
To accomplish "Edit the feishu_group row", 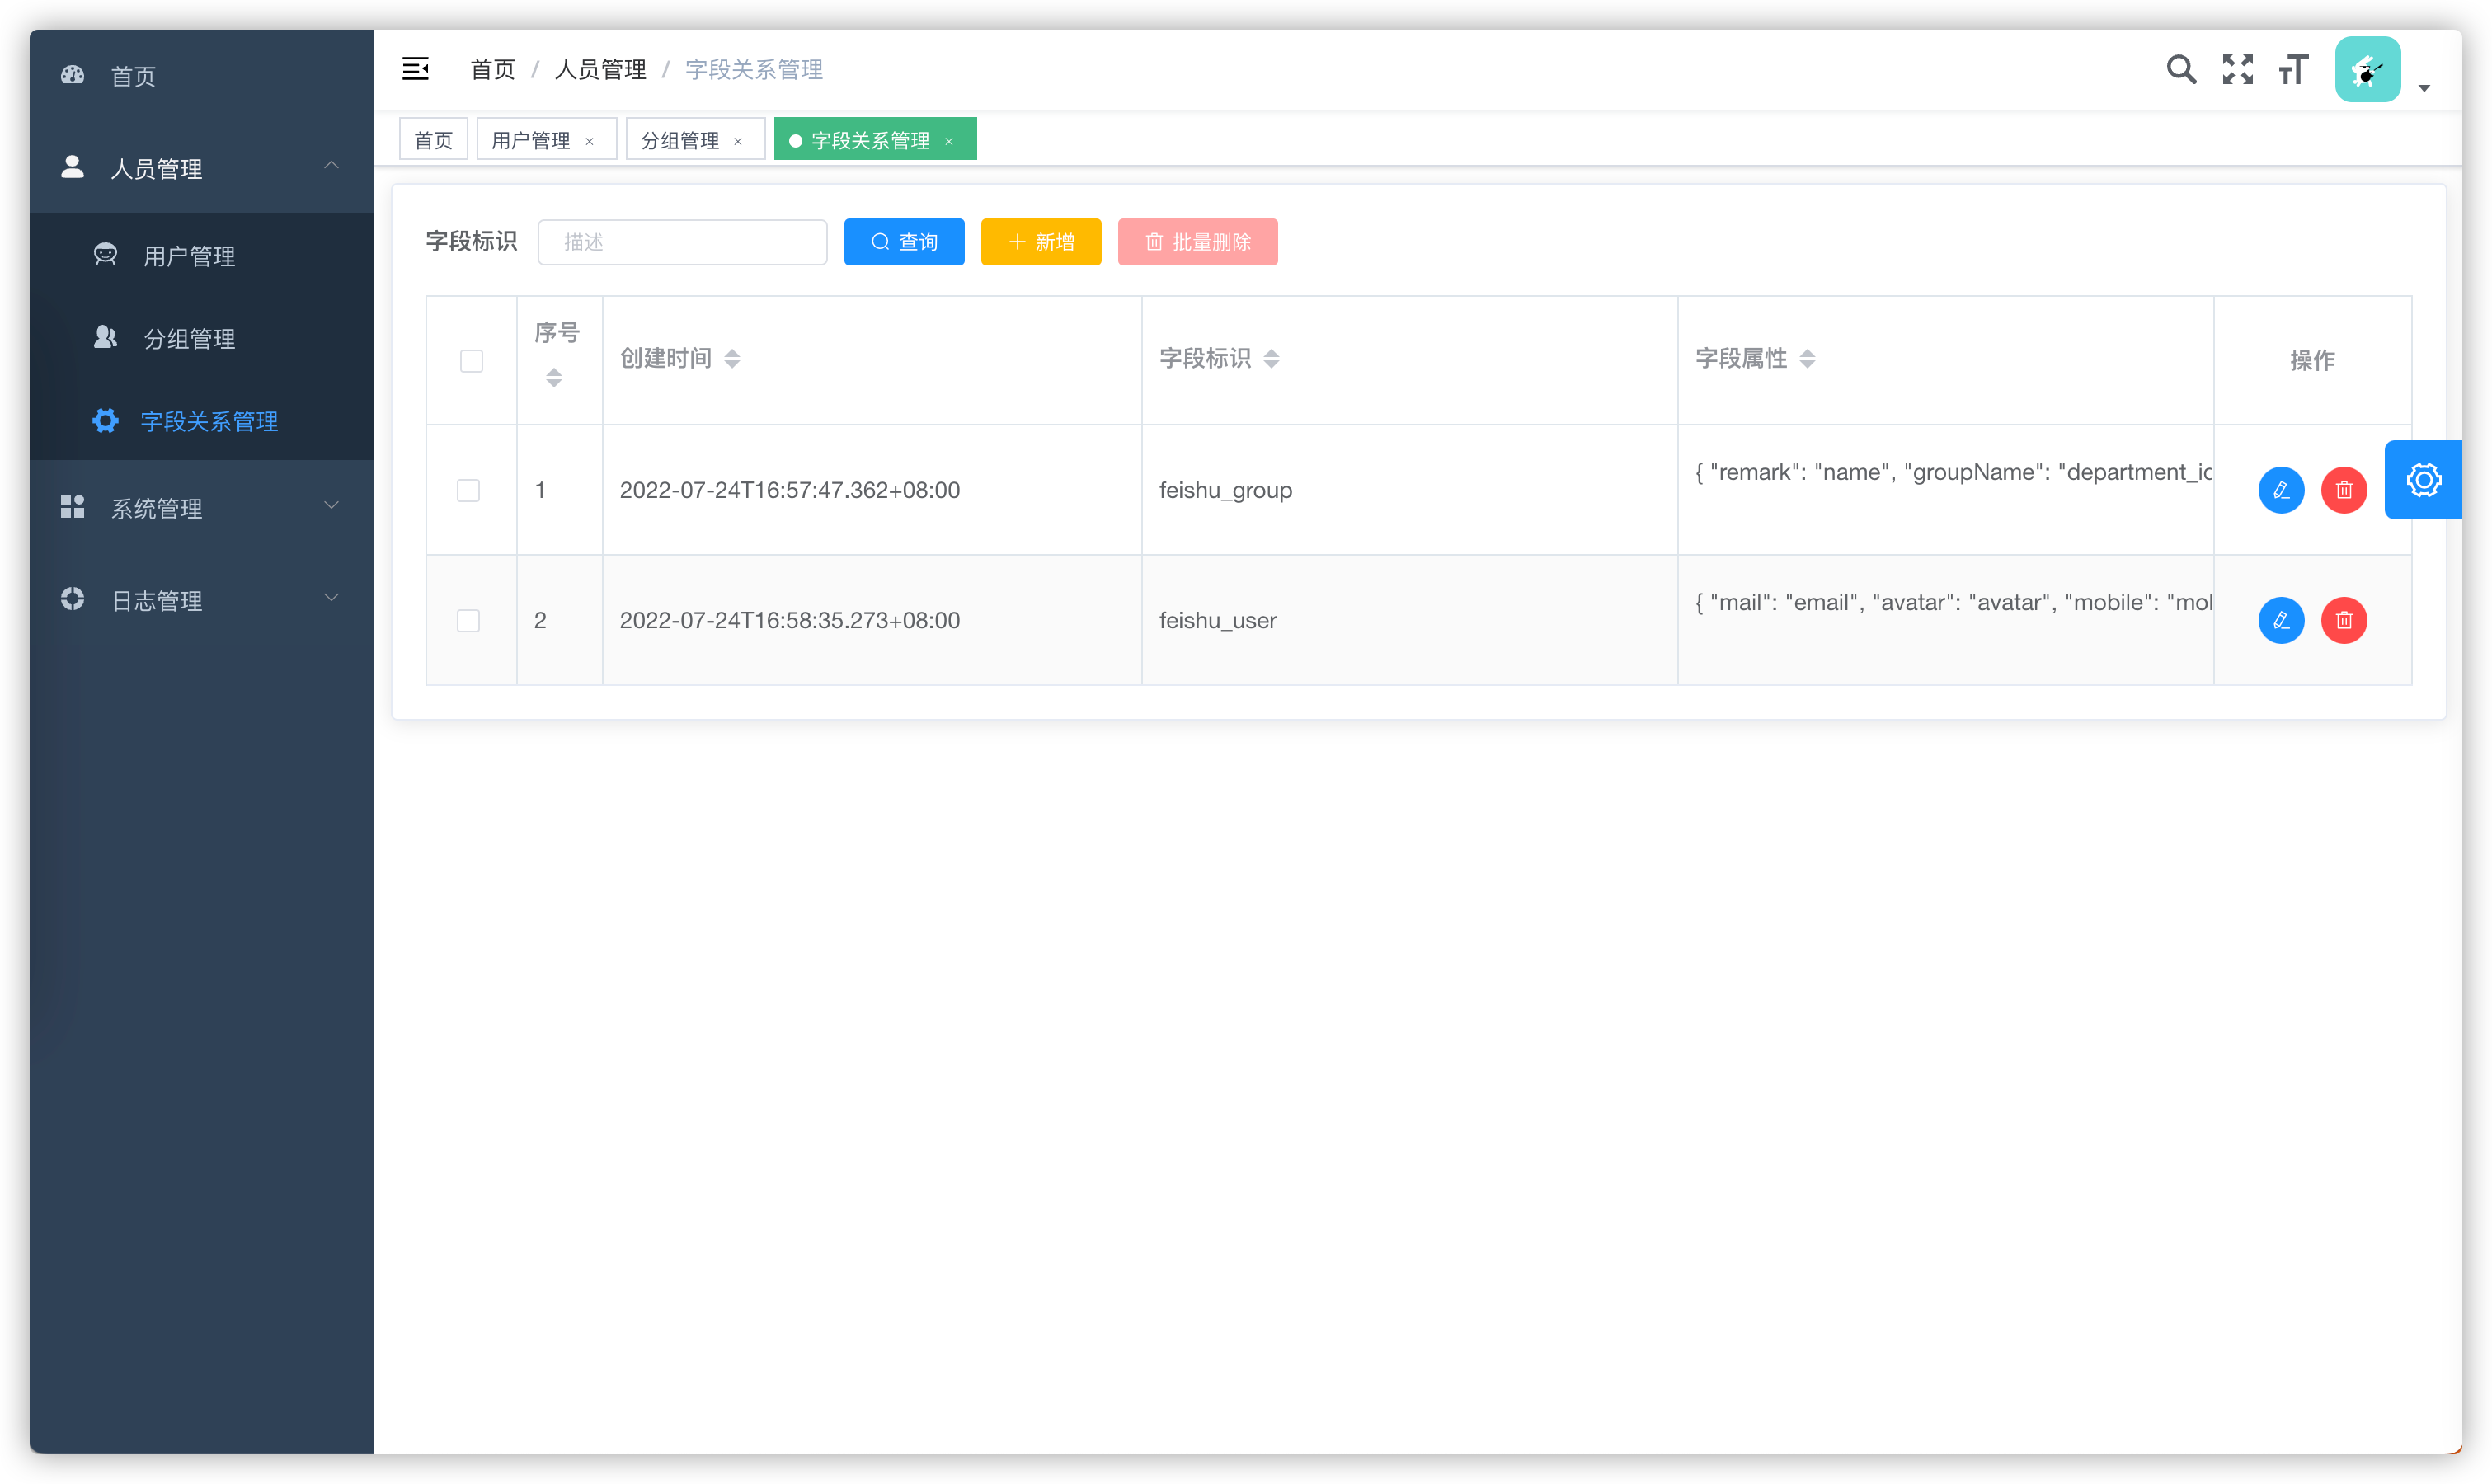I will 2281,490.
